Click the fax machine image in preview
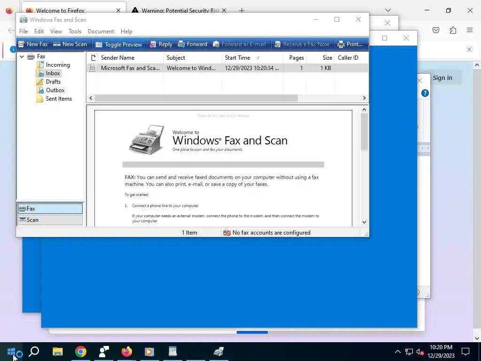481x361 pixels. [x=147, y=140]
